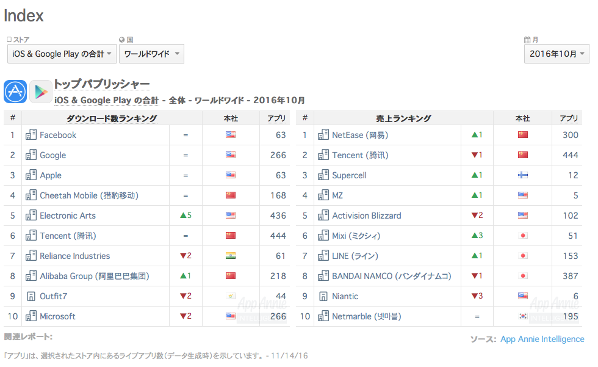The image size is (598, 367).
Task: Click the up 5 rank change for Electronic Arts
Action: click(186, 216)
